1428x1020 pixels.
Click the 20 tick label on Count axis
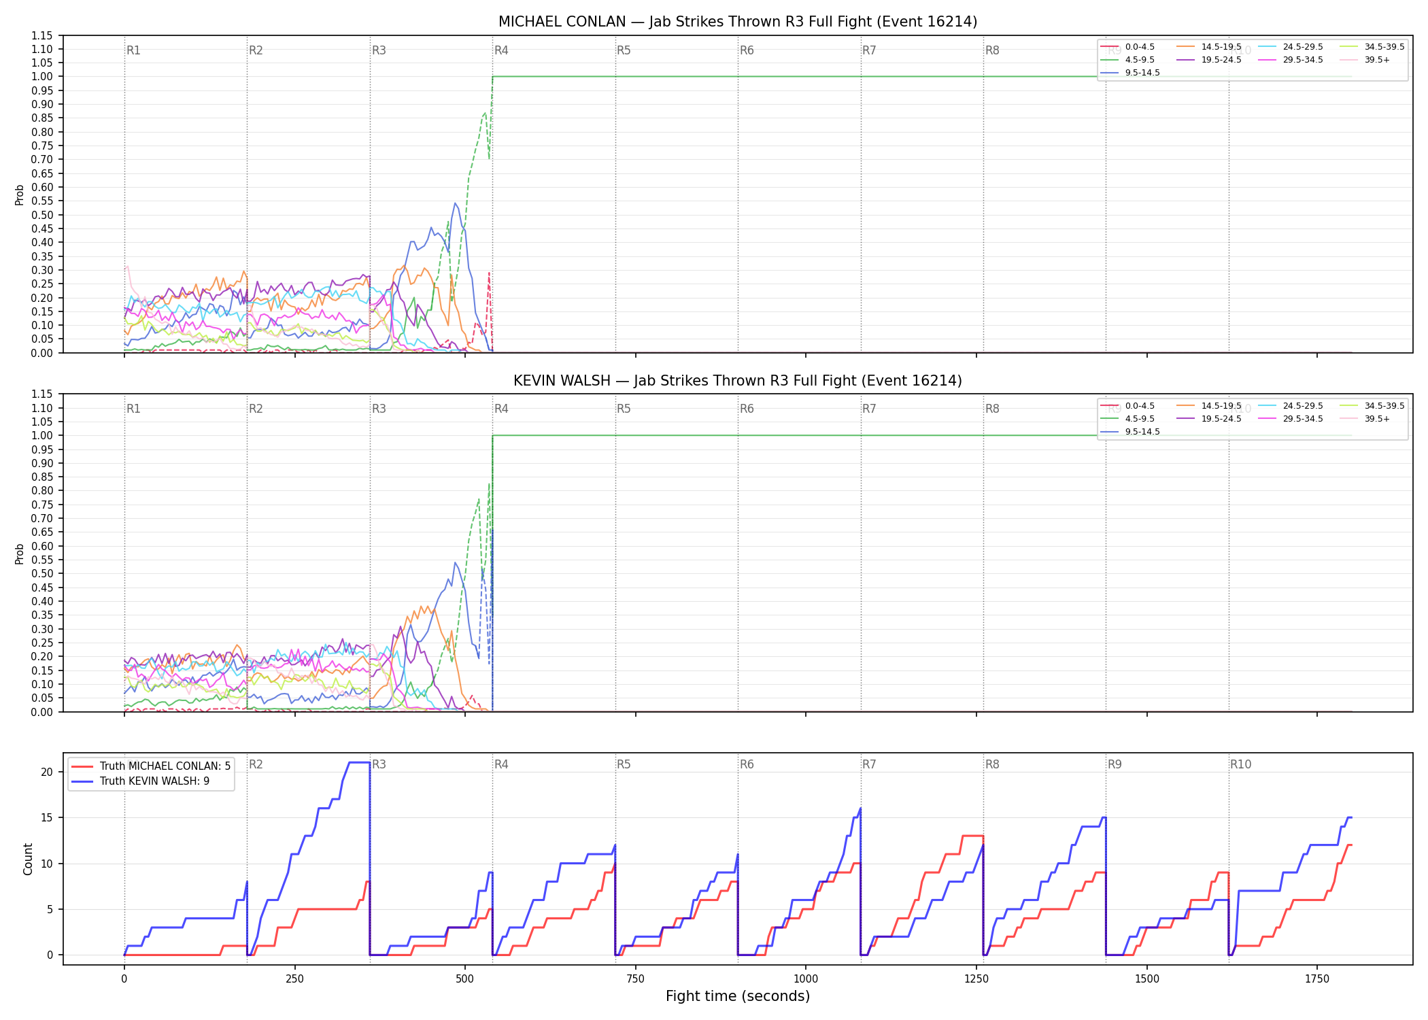click(47, 772)
